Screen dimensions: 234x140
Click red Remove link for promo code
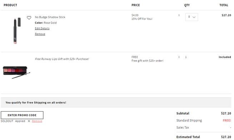point(37,121)
